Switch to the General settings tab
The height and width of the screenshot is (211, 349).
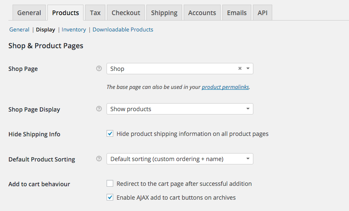[x=29, y=13]
